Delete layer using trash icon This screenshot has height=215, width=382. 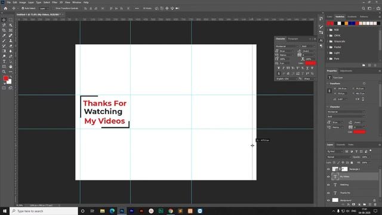pyautogui.click(x=375, y=204)
